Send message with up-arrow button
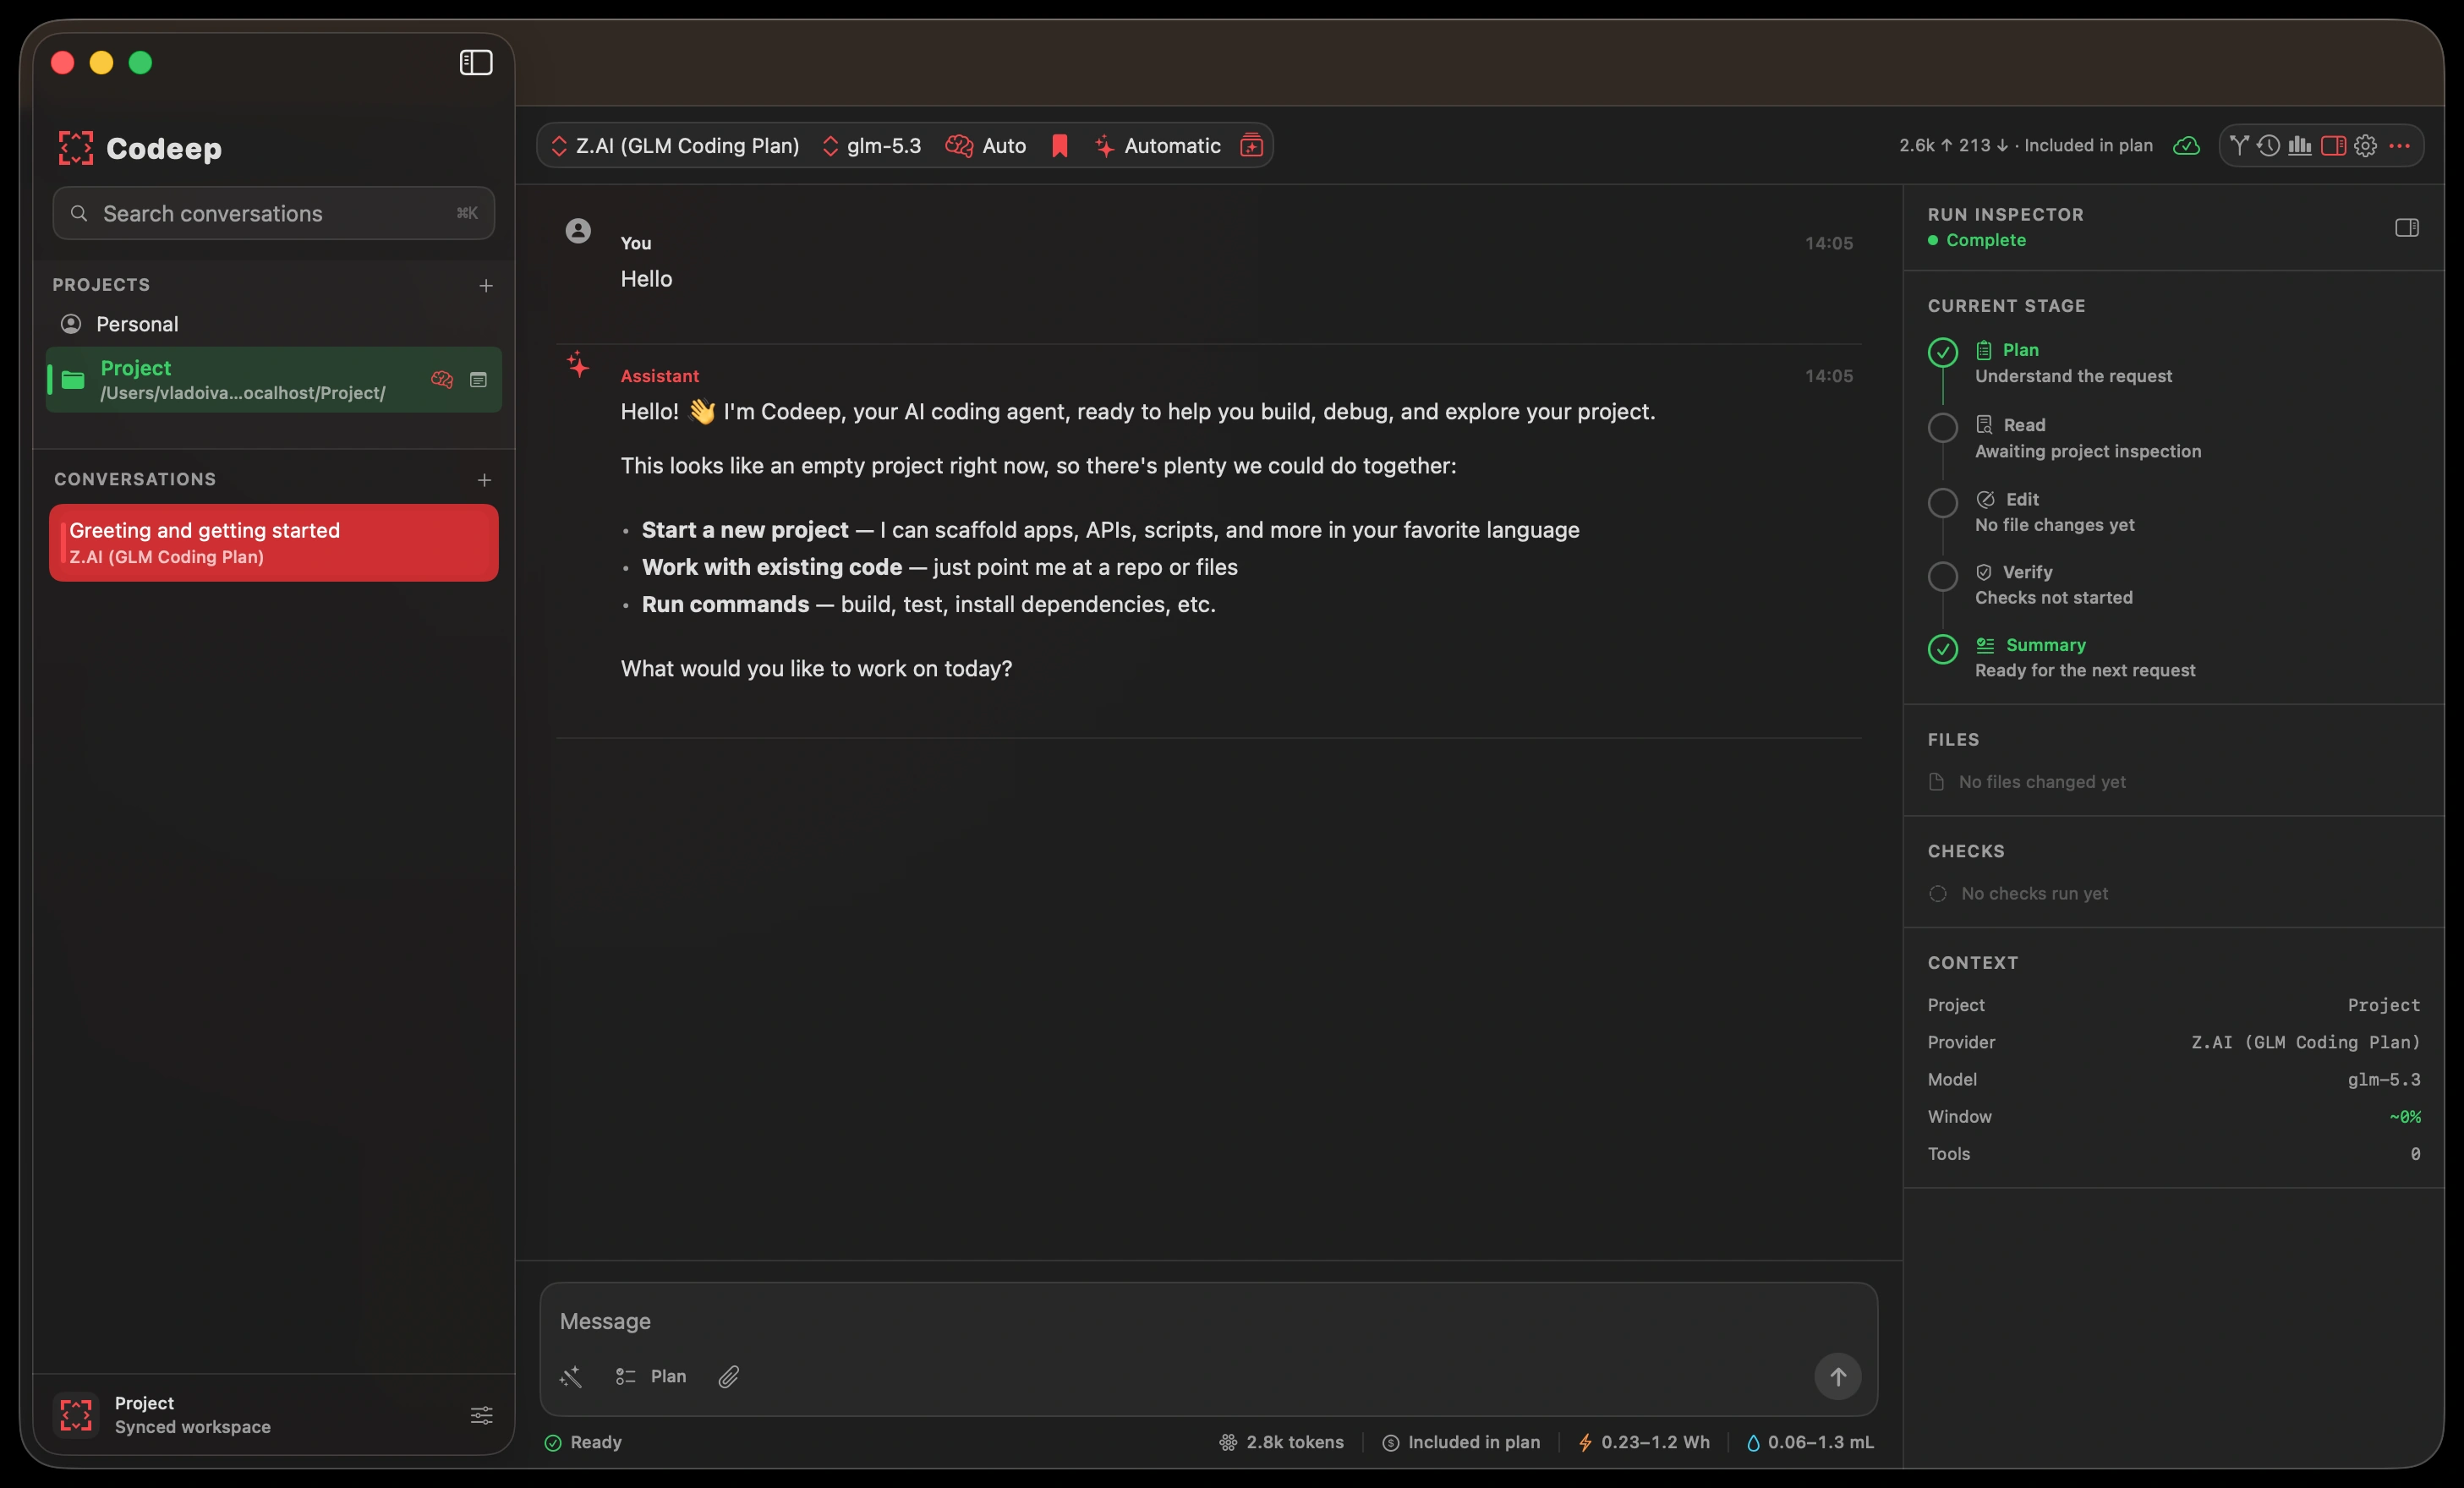This screenshot has height=1488, width=2464. 1838,1377
